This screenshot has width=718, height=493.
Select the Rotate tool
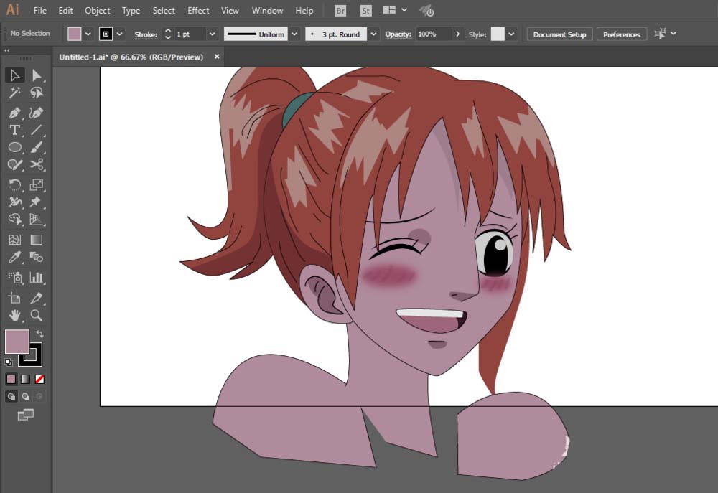pyautogui.click(x=14, y=184)
